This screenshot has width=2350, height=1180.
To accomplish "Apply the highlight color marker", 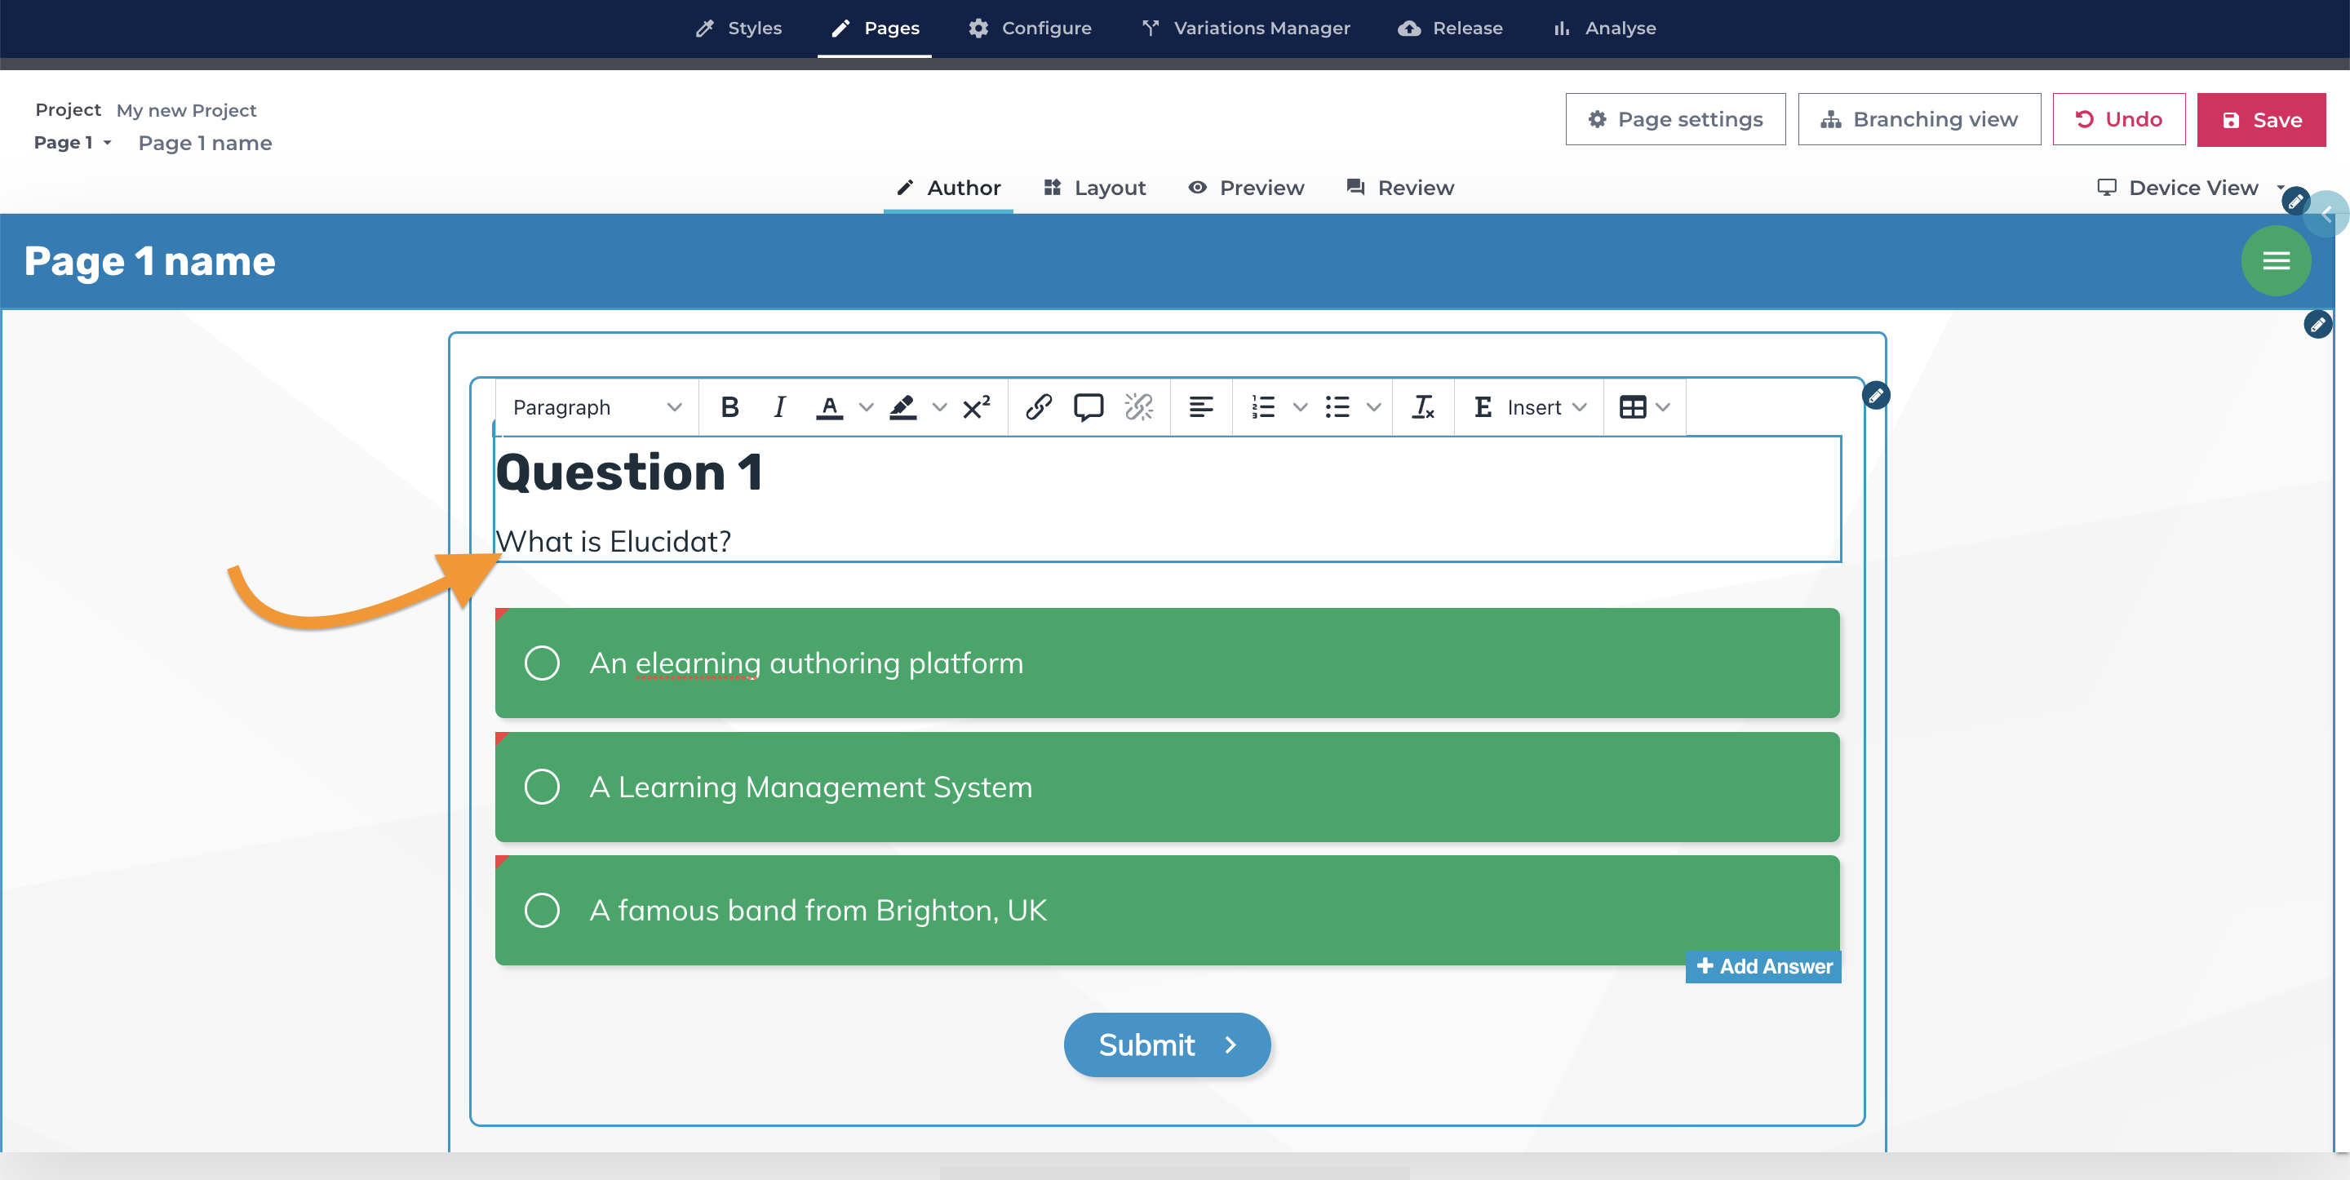I will [x=902, y=407].
